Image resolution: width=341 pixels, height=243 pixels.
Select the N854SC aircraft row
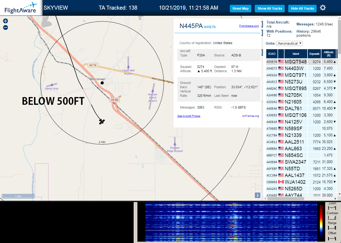(x=301, y=155)
